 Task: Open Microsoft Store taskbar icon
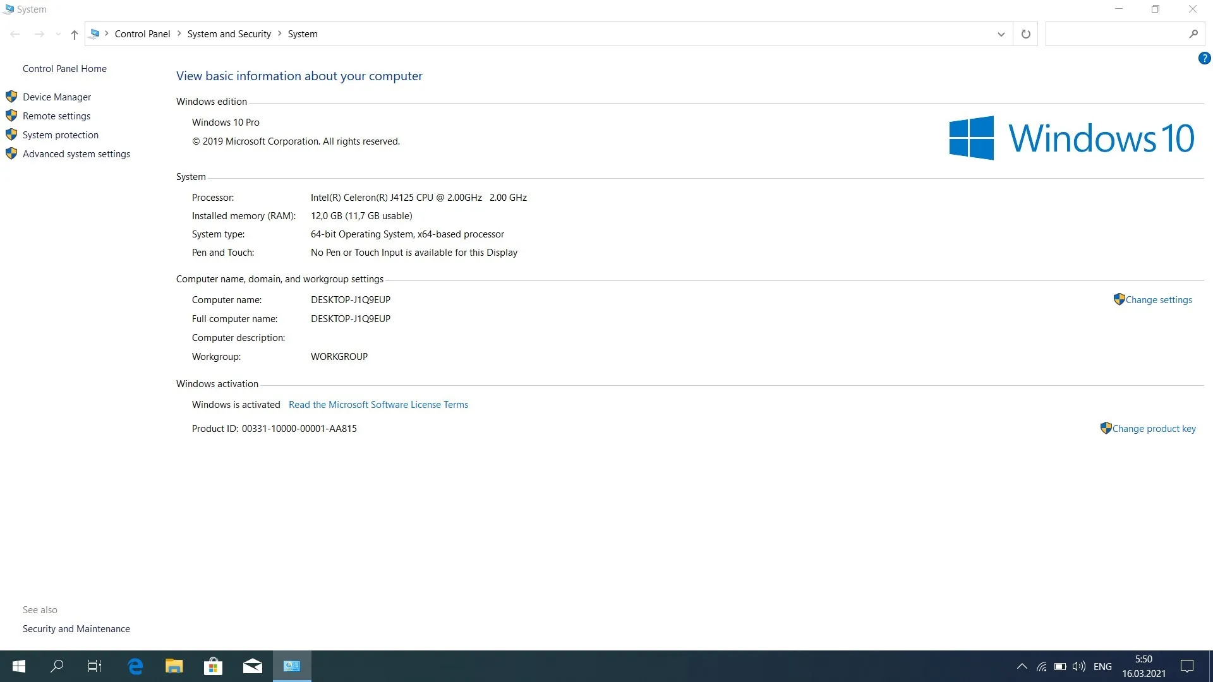(x=213, y=666)
